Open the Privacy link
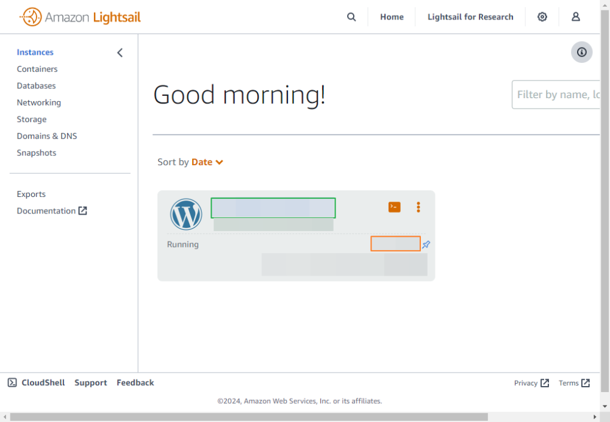Screen dimensions: 610x422 pos(531,383)
